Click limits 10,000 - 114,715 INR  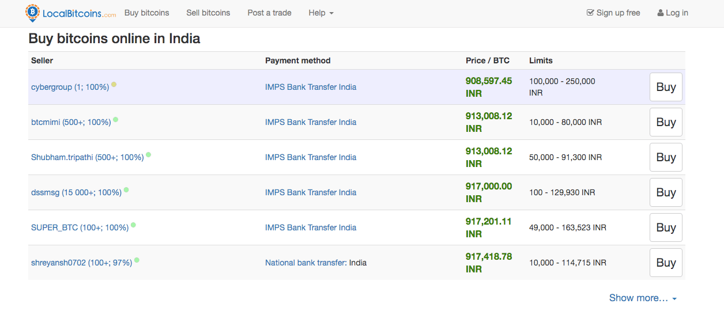point(568,263)
